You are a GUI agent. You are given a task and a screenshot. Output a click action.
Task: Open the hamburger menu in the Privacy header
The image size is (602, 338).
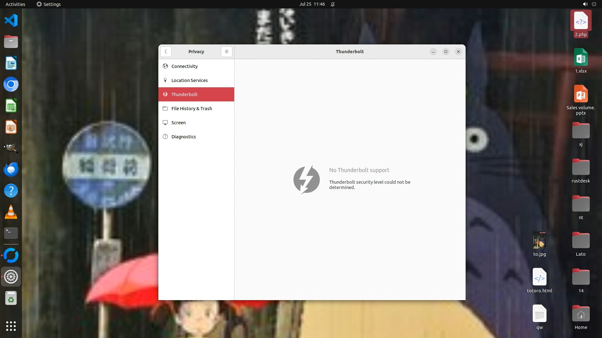point(226,52)
